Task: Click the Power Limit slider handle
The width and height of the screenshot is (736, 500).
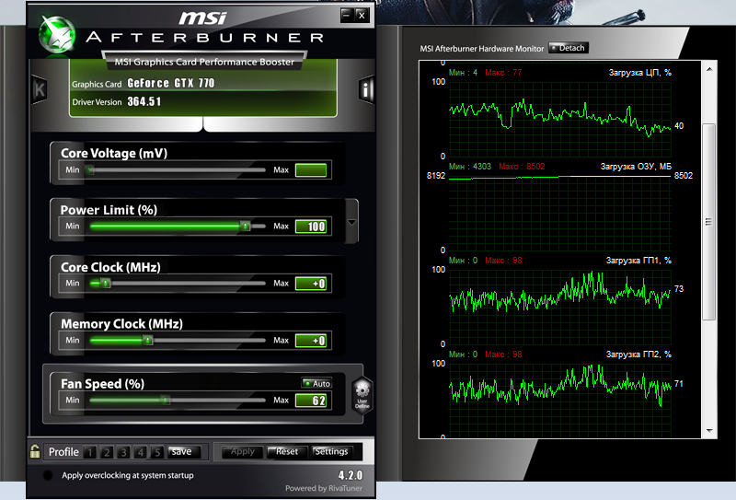Action: 245,226
